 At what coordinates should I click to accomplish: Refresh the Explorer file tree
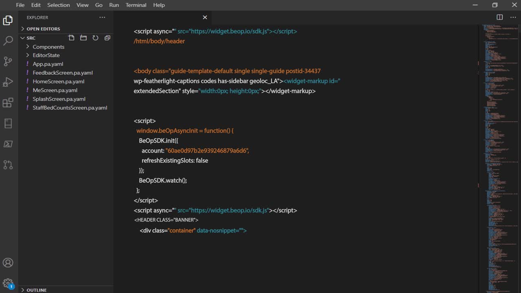coord(95,37)
